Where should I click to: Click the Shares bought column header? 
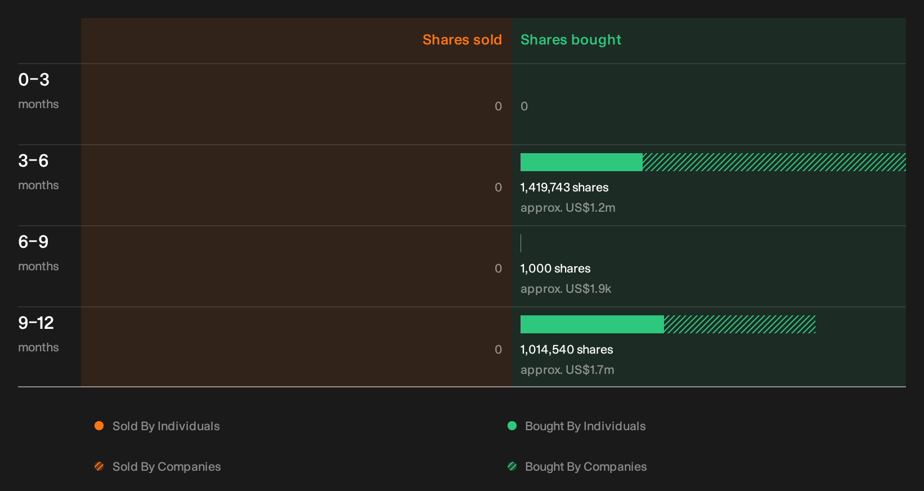(x=571, y=40)
